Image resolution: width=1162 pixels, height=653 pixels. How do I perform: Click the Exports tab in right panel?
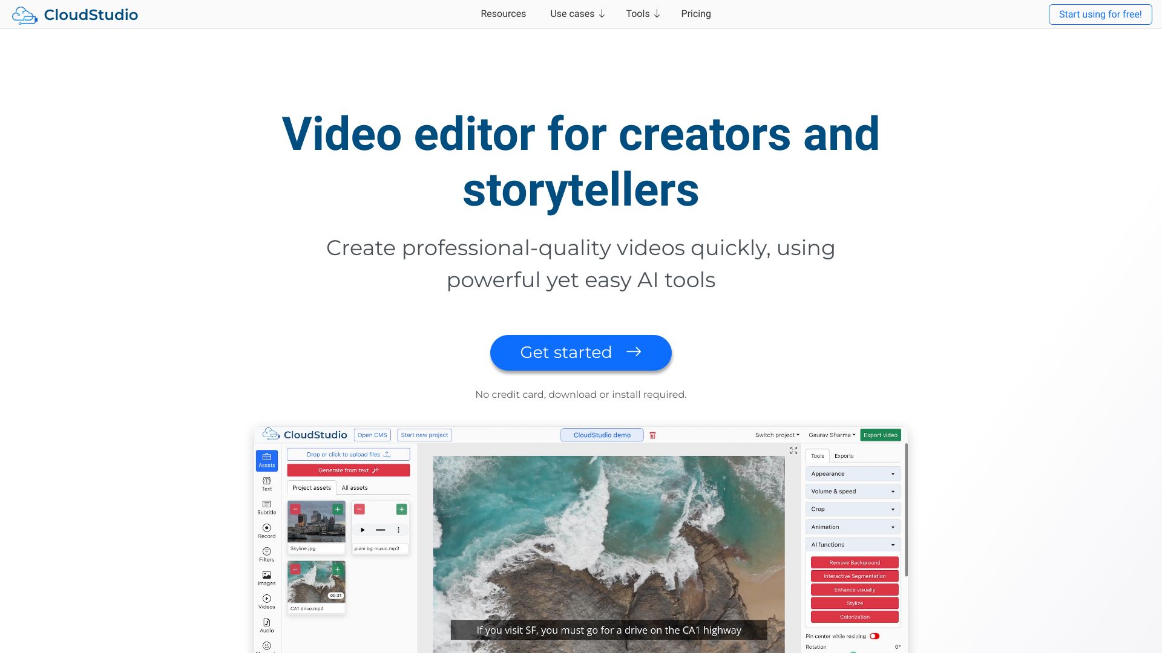pos(844,455)
